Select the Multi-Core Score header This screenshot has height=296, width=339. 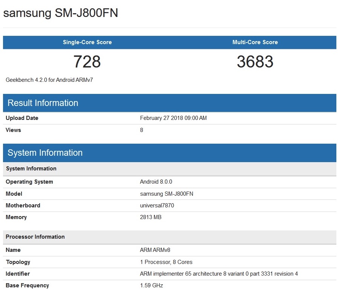pyautogui.click(x=255, y=42)
